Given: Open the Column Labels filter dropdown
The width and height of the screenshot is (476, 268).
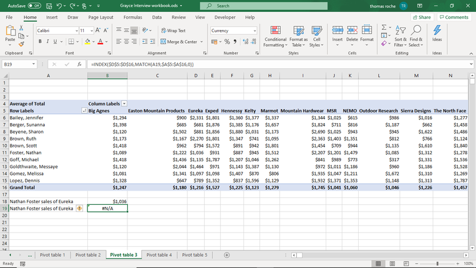Looking at the screenshot, I should (x=124, y=103).
